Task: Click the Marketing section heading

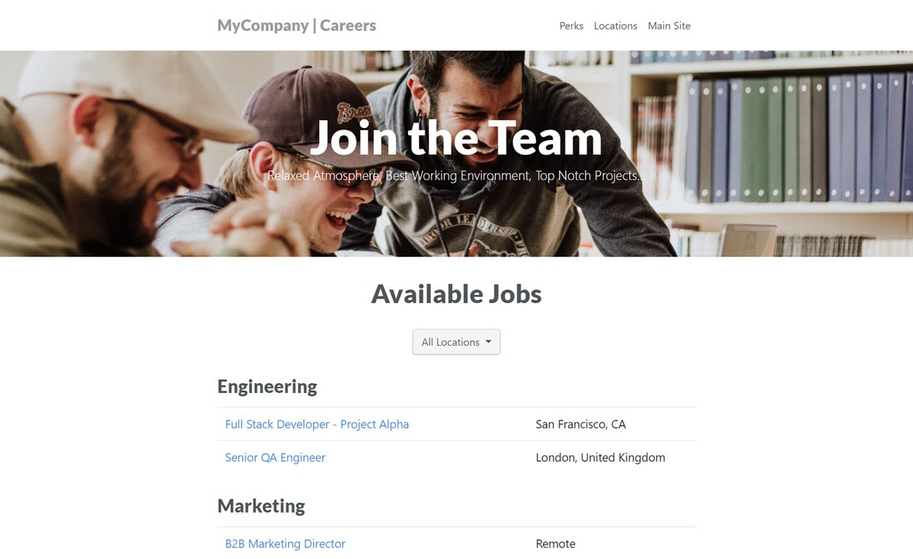Action: click(x=261, y=506)
